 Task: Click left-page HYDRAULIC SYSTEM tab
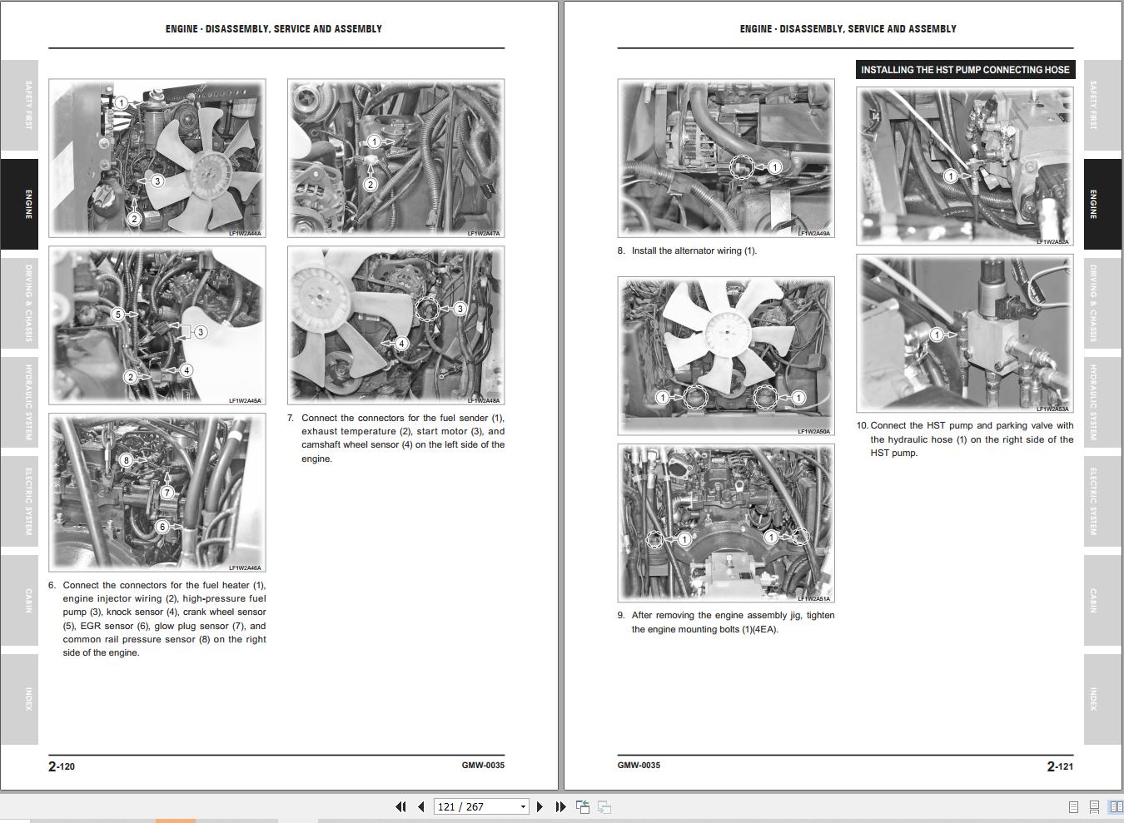pyautogui.click(x=19, y=402)
